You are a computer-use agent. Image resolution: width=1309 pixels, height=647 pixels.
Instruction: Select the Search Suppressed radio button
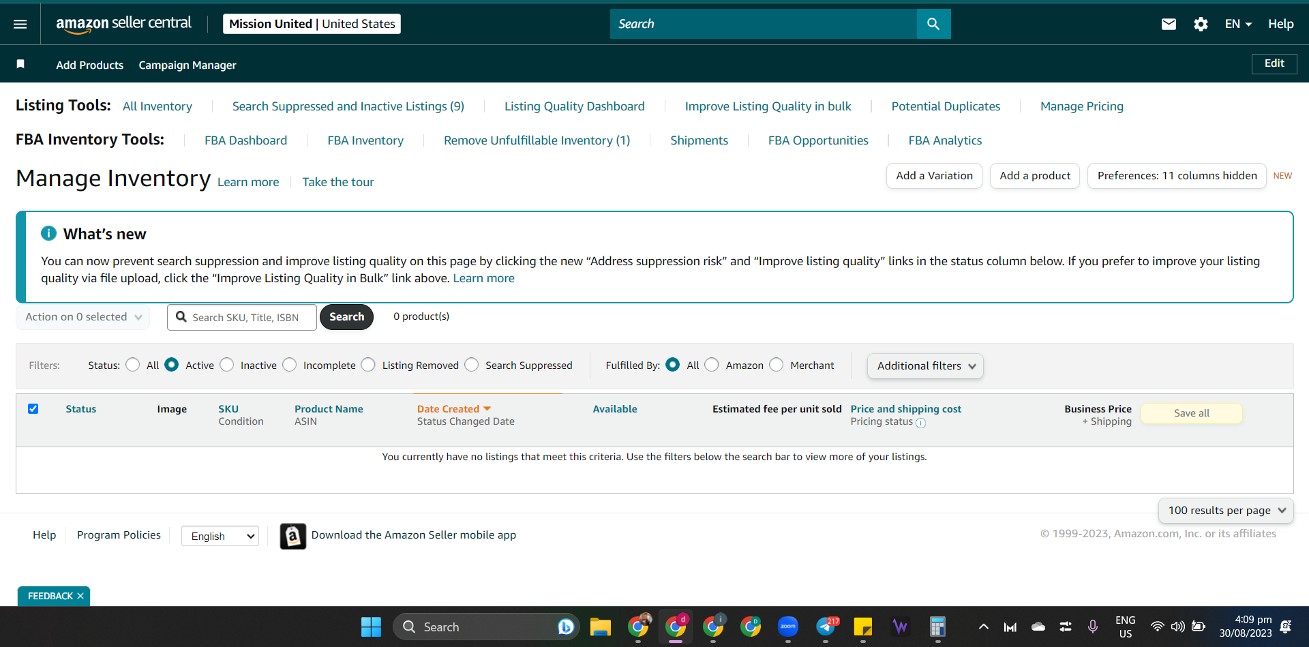(472, 365)
